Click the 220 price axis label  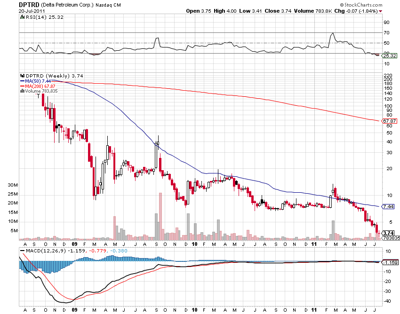(388, 75)
